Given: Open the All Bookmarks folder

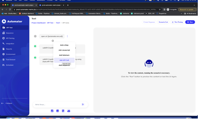Looking at the screenshot, I should coord(190,13).
